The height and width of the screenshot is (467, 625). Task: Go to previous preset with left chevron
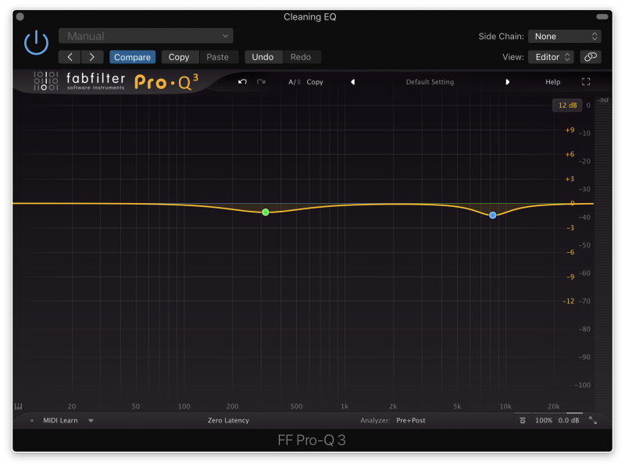(70, 57)
